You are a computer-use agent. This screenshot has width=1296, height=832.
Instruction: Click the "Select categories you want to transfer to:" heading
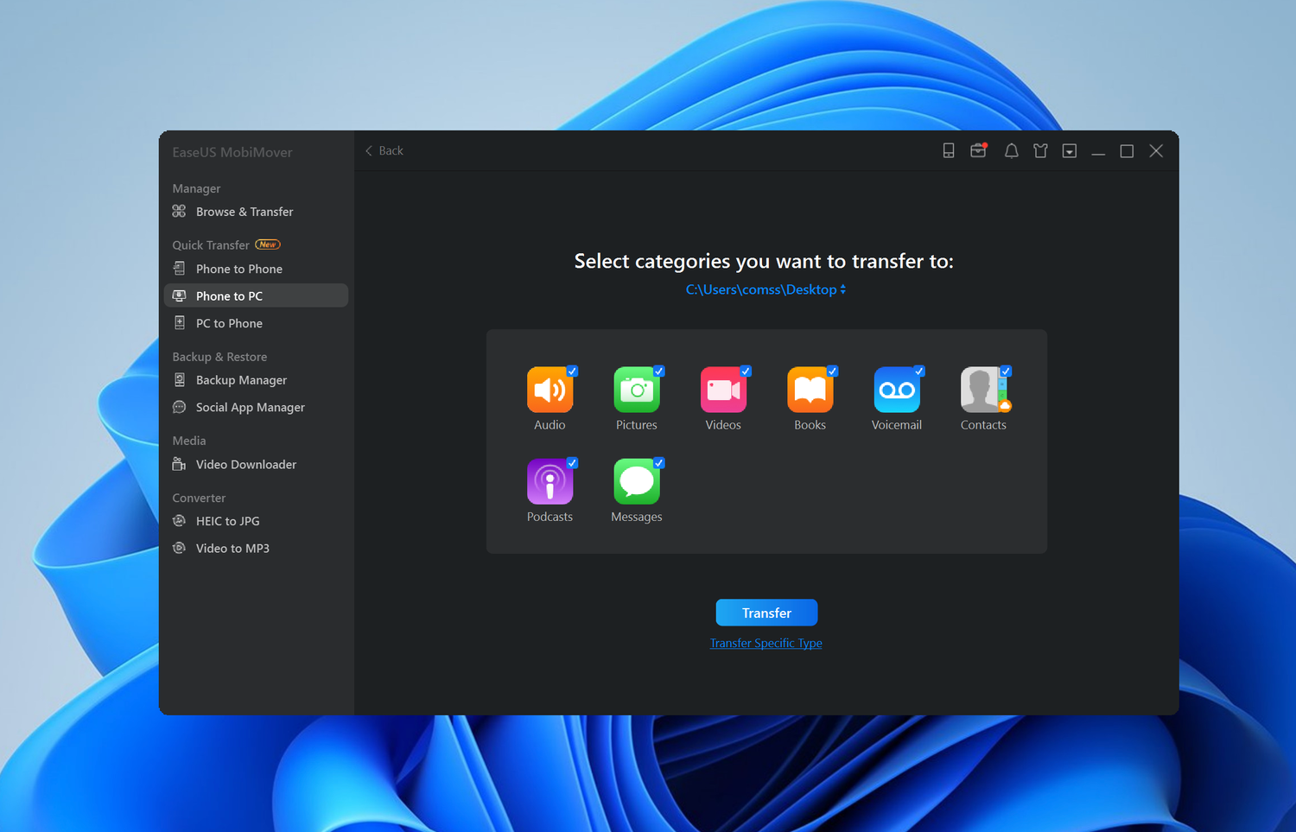pos(764,261)
